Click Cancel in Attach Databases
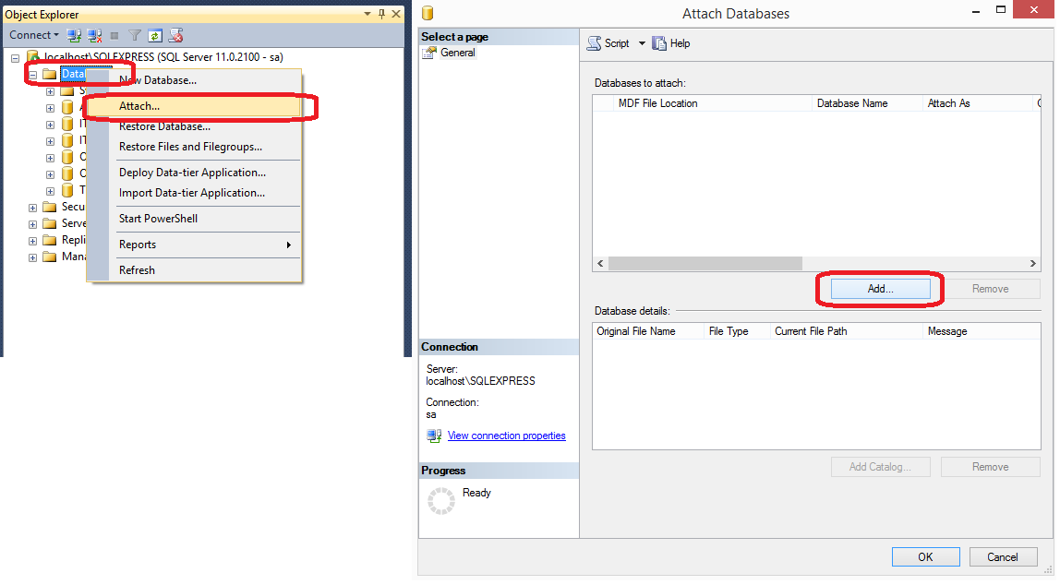The width and height of the screenshot is (1060, 585). pos(1003,556)
